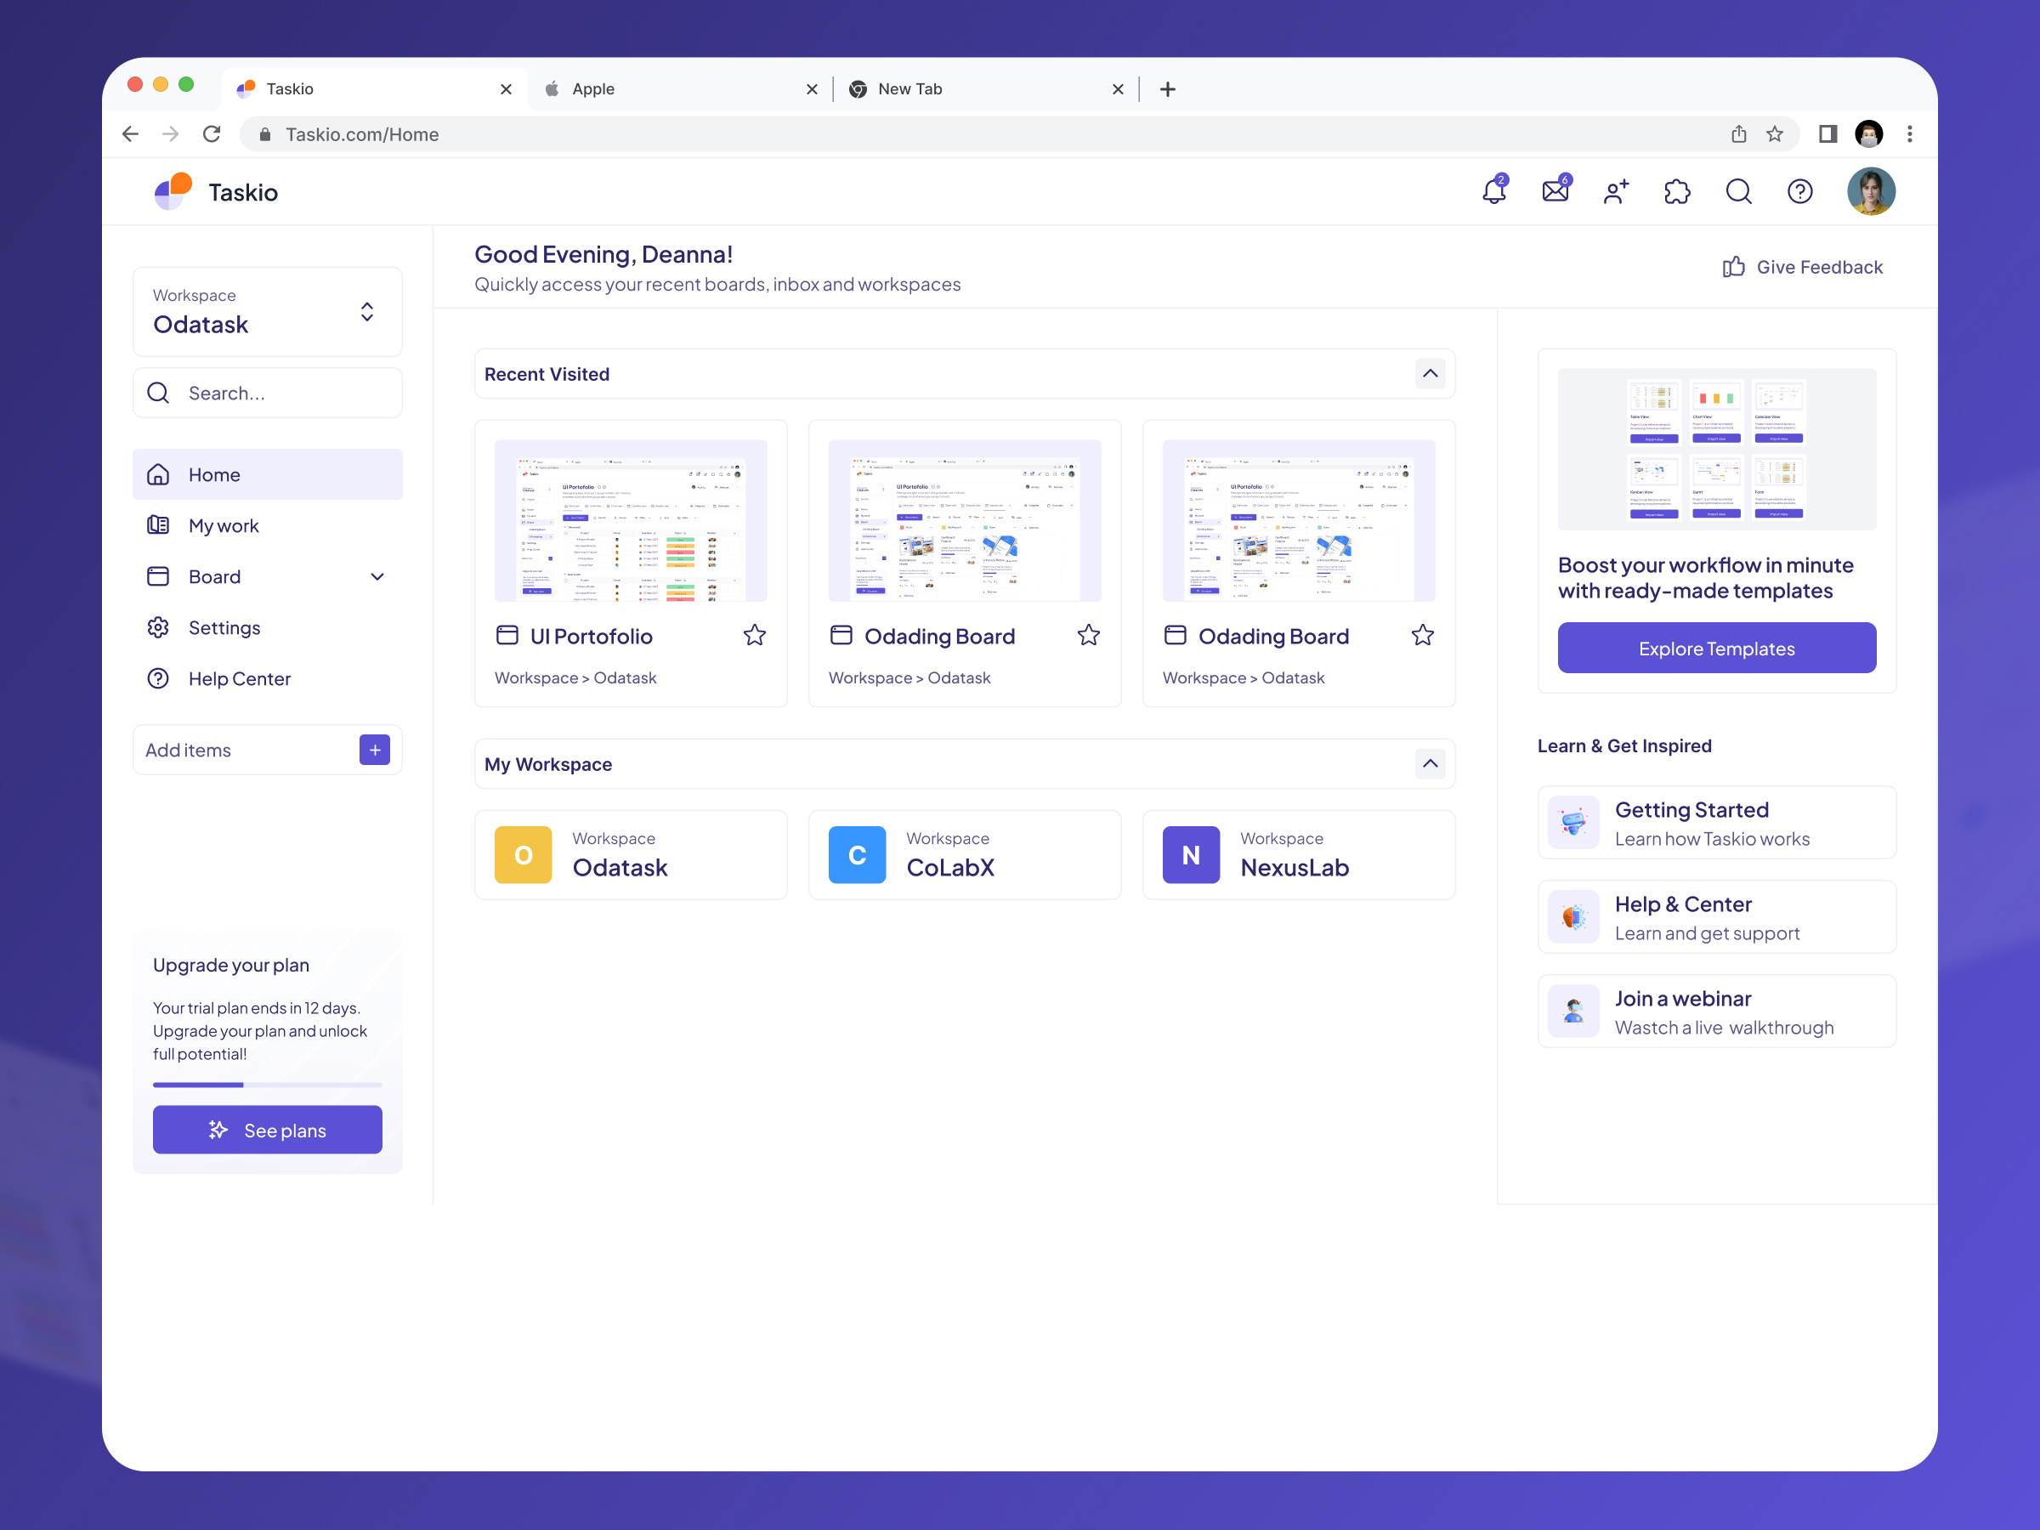Open the notifications bell

(1493, 191)
